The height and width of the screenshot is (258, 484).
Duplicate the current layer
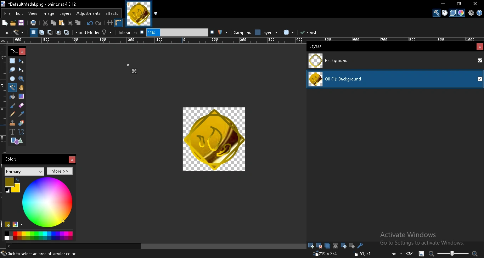click(x=327, y=246)
